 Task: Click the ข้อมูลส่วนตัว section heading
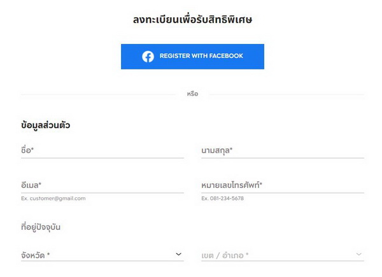tap(45, 125)
